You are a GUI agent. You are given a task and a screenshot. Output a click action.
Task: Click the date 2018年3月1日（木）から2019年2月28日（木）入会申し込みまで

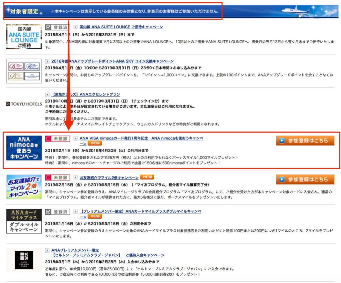[x=102, y=262]
